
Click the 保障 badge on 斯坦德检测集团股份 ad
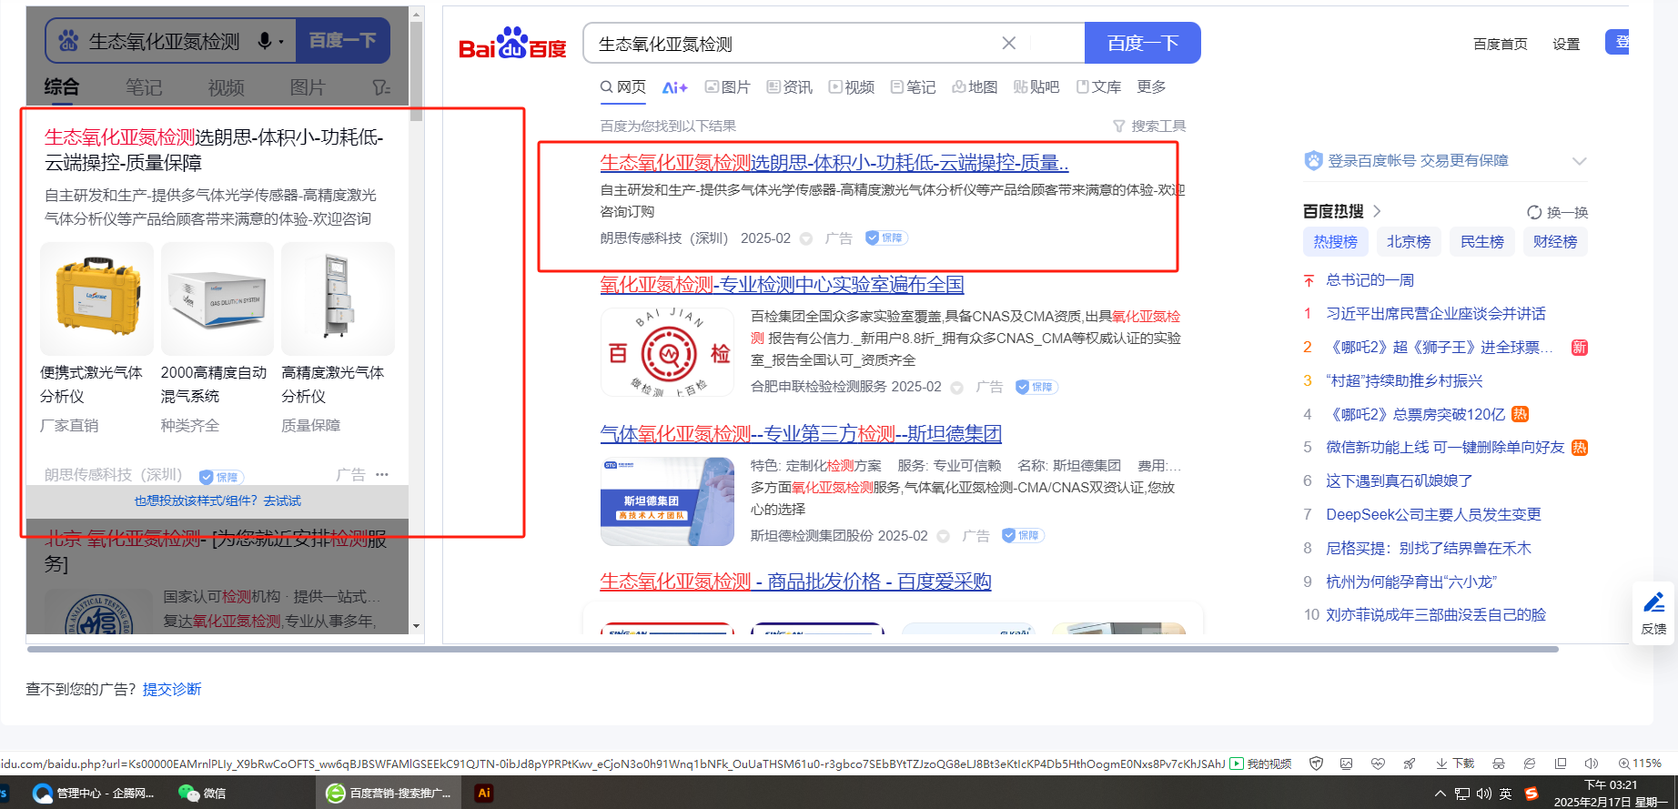(1023, 535)
